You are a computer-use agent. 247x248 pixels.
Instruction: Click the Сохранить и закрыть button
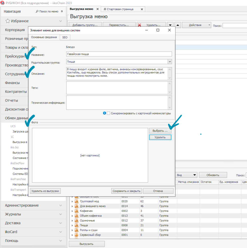[127, 191]
